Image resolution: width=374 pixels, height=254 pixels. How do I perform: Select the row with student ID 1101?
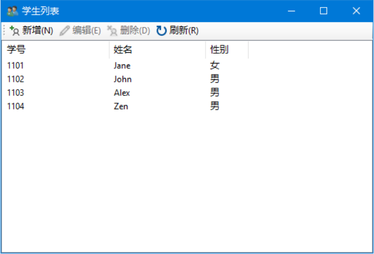[x=15, y=66]
